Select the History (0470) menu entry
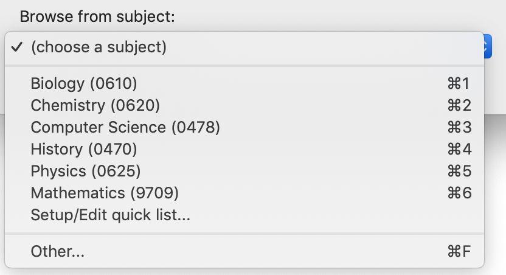This screenshot has width=506, height=275. (84, 149)
